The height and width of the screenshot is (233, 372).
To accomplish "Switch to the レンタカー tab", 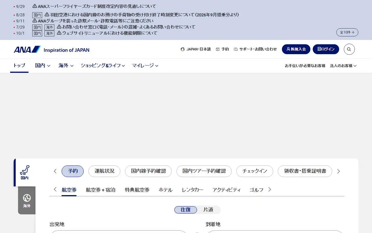I will 192,190.
